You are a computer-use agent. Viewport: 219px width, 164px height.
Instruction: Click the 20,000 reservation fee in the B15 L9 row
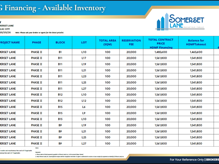pyautogui.click(x=131, y=113)
